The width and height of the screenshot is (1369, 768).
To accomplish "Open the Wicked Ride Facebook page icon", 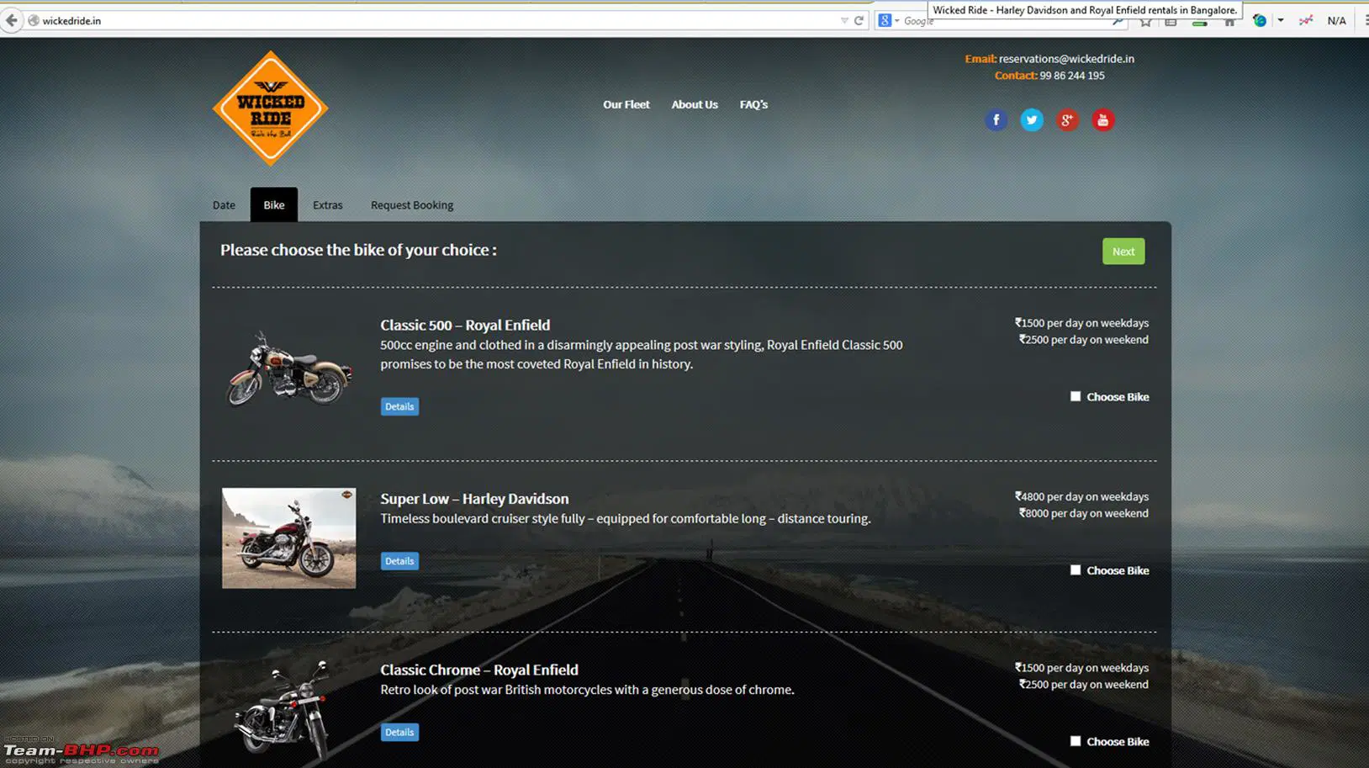I will coord(996,120).
